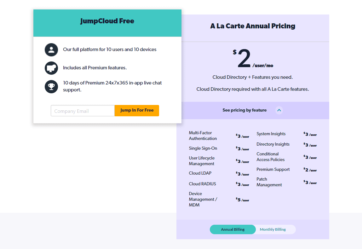Click Cloud RADIUS feature
This screenshot has height=249, width=362.
[x=203, y=184]
